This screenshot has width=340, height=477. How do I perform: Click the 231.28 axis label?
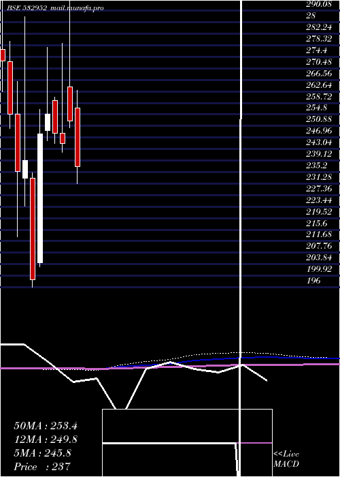(x=318, y=177)
